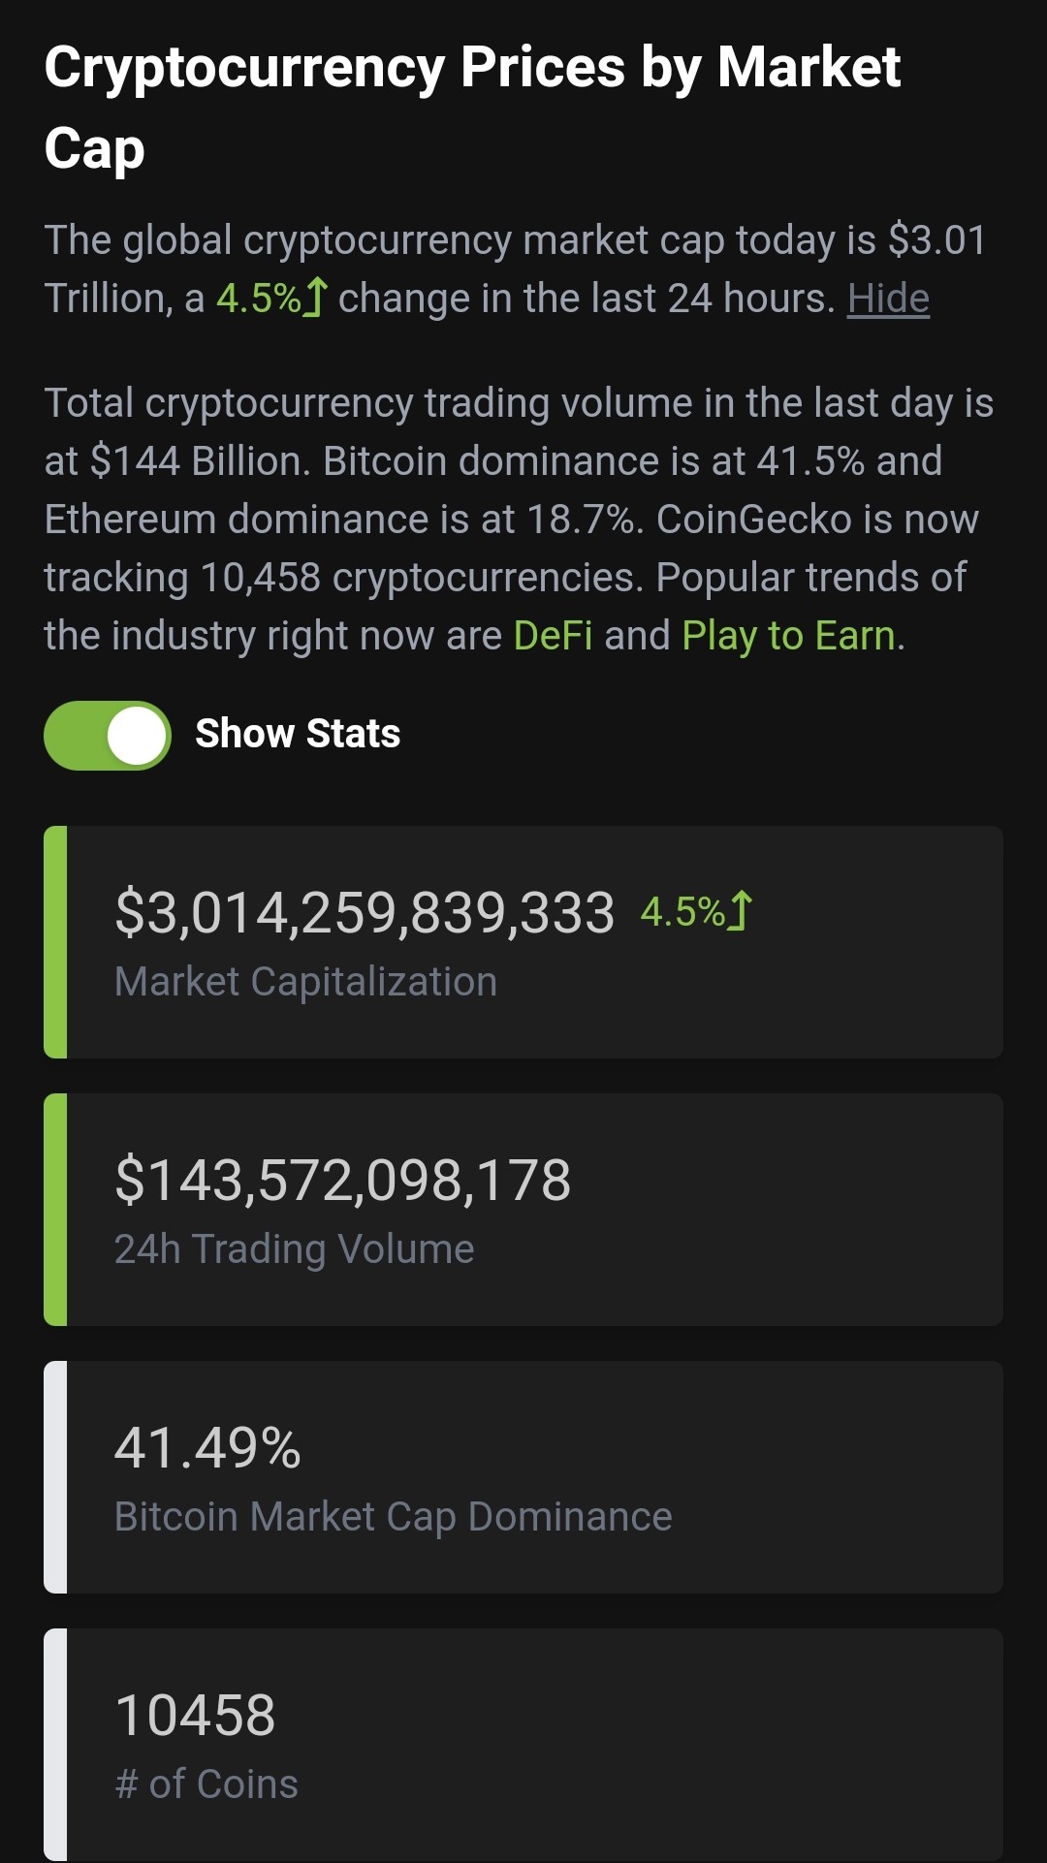
Task: Select the # of Coins card
Action: [523, 1745]
